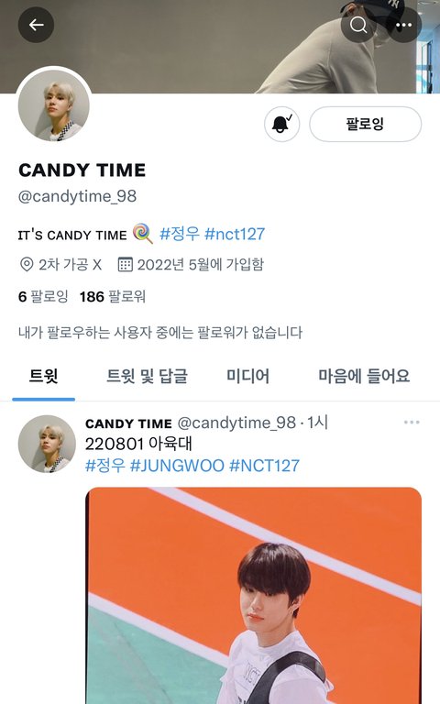Open the #JUNGWOO hashtag in the tweet
This screenshot has width=440, height=704.
pyautogui.click(x=177, y=466)
